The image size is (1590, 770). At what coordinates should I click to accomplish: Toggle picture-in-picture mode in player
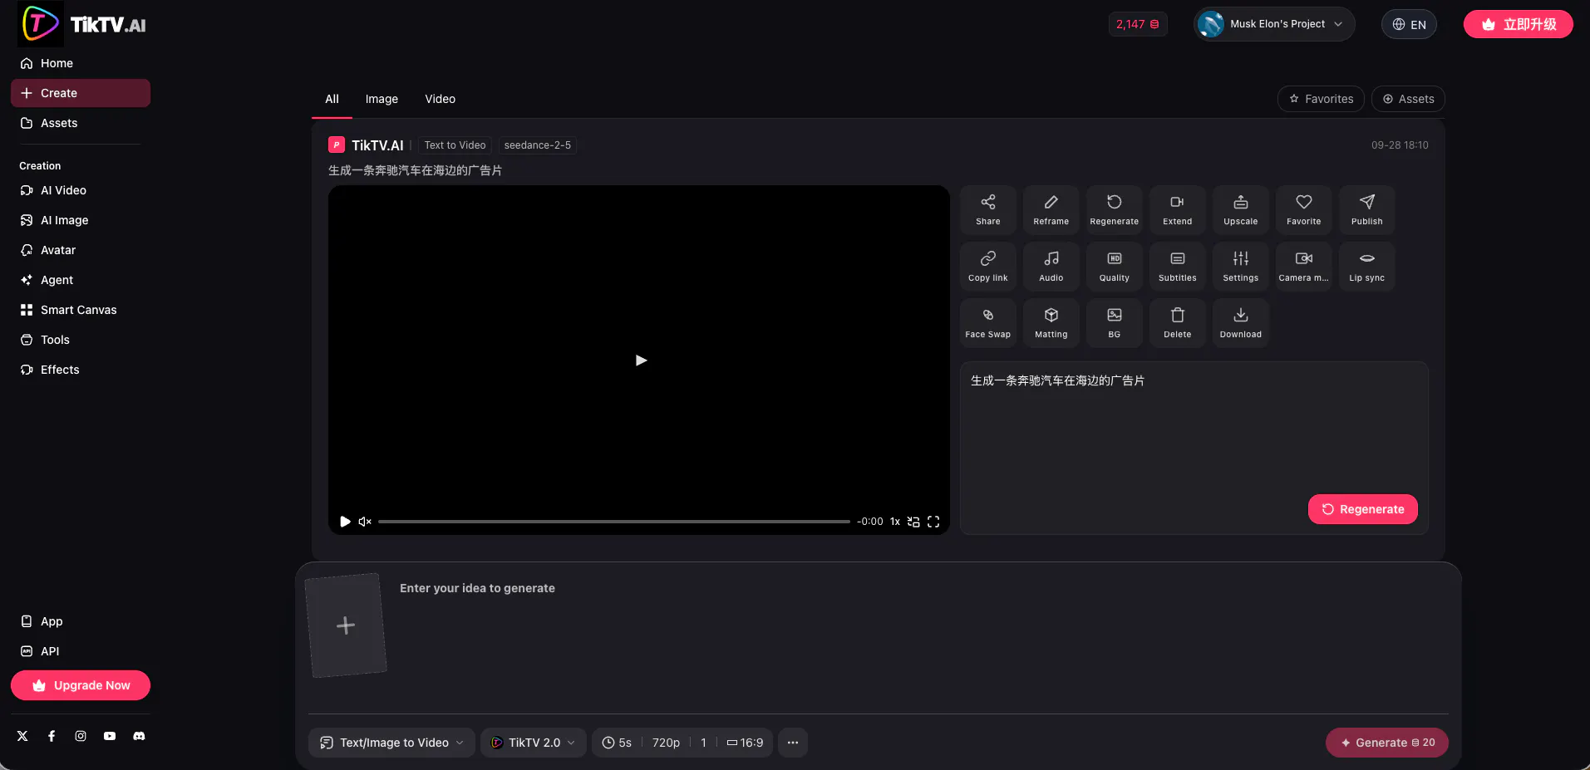pos(913,522)
